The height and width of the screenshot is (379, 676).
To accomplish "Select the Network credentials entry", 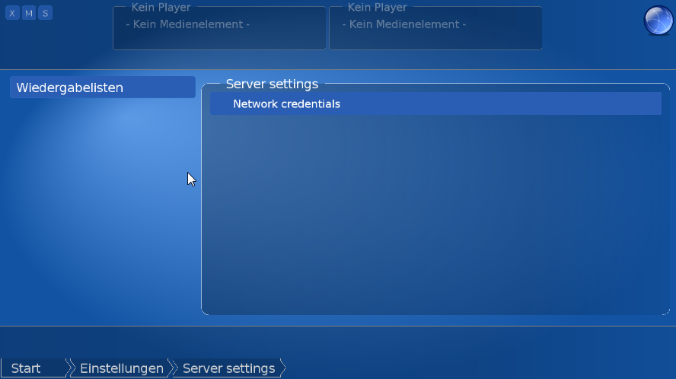I will [x=435, y=104].
